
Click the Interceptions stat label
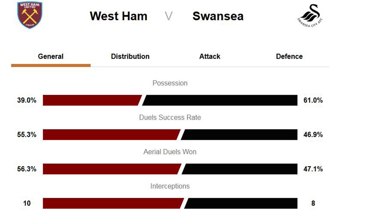[170, 186]
